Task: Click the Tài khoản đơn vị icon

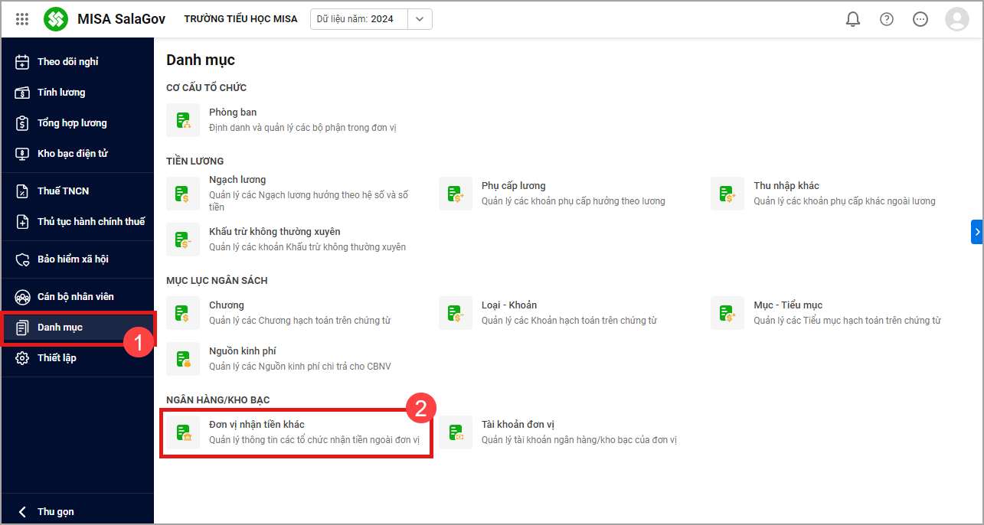Action: (x=456, y=432)
